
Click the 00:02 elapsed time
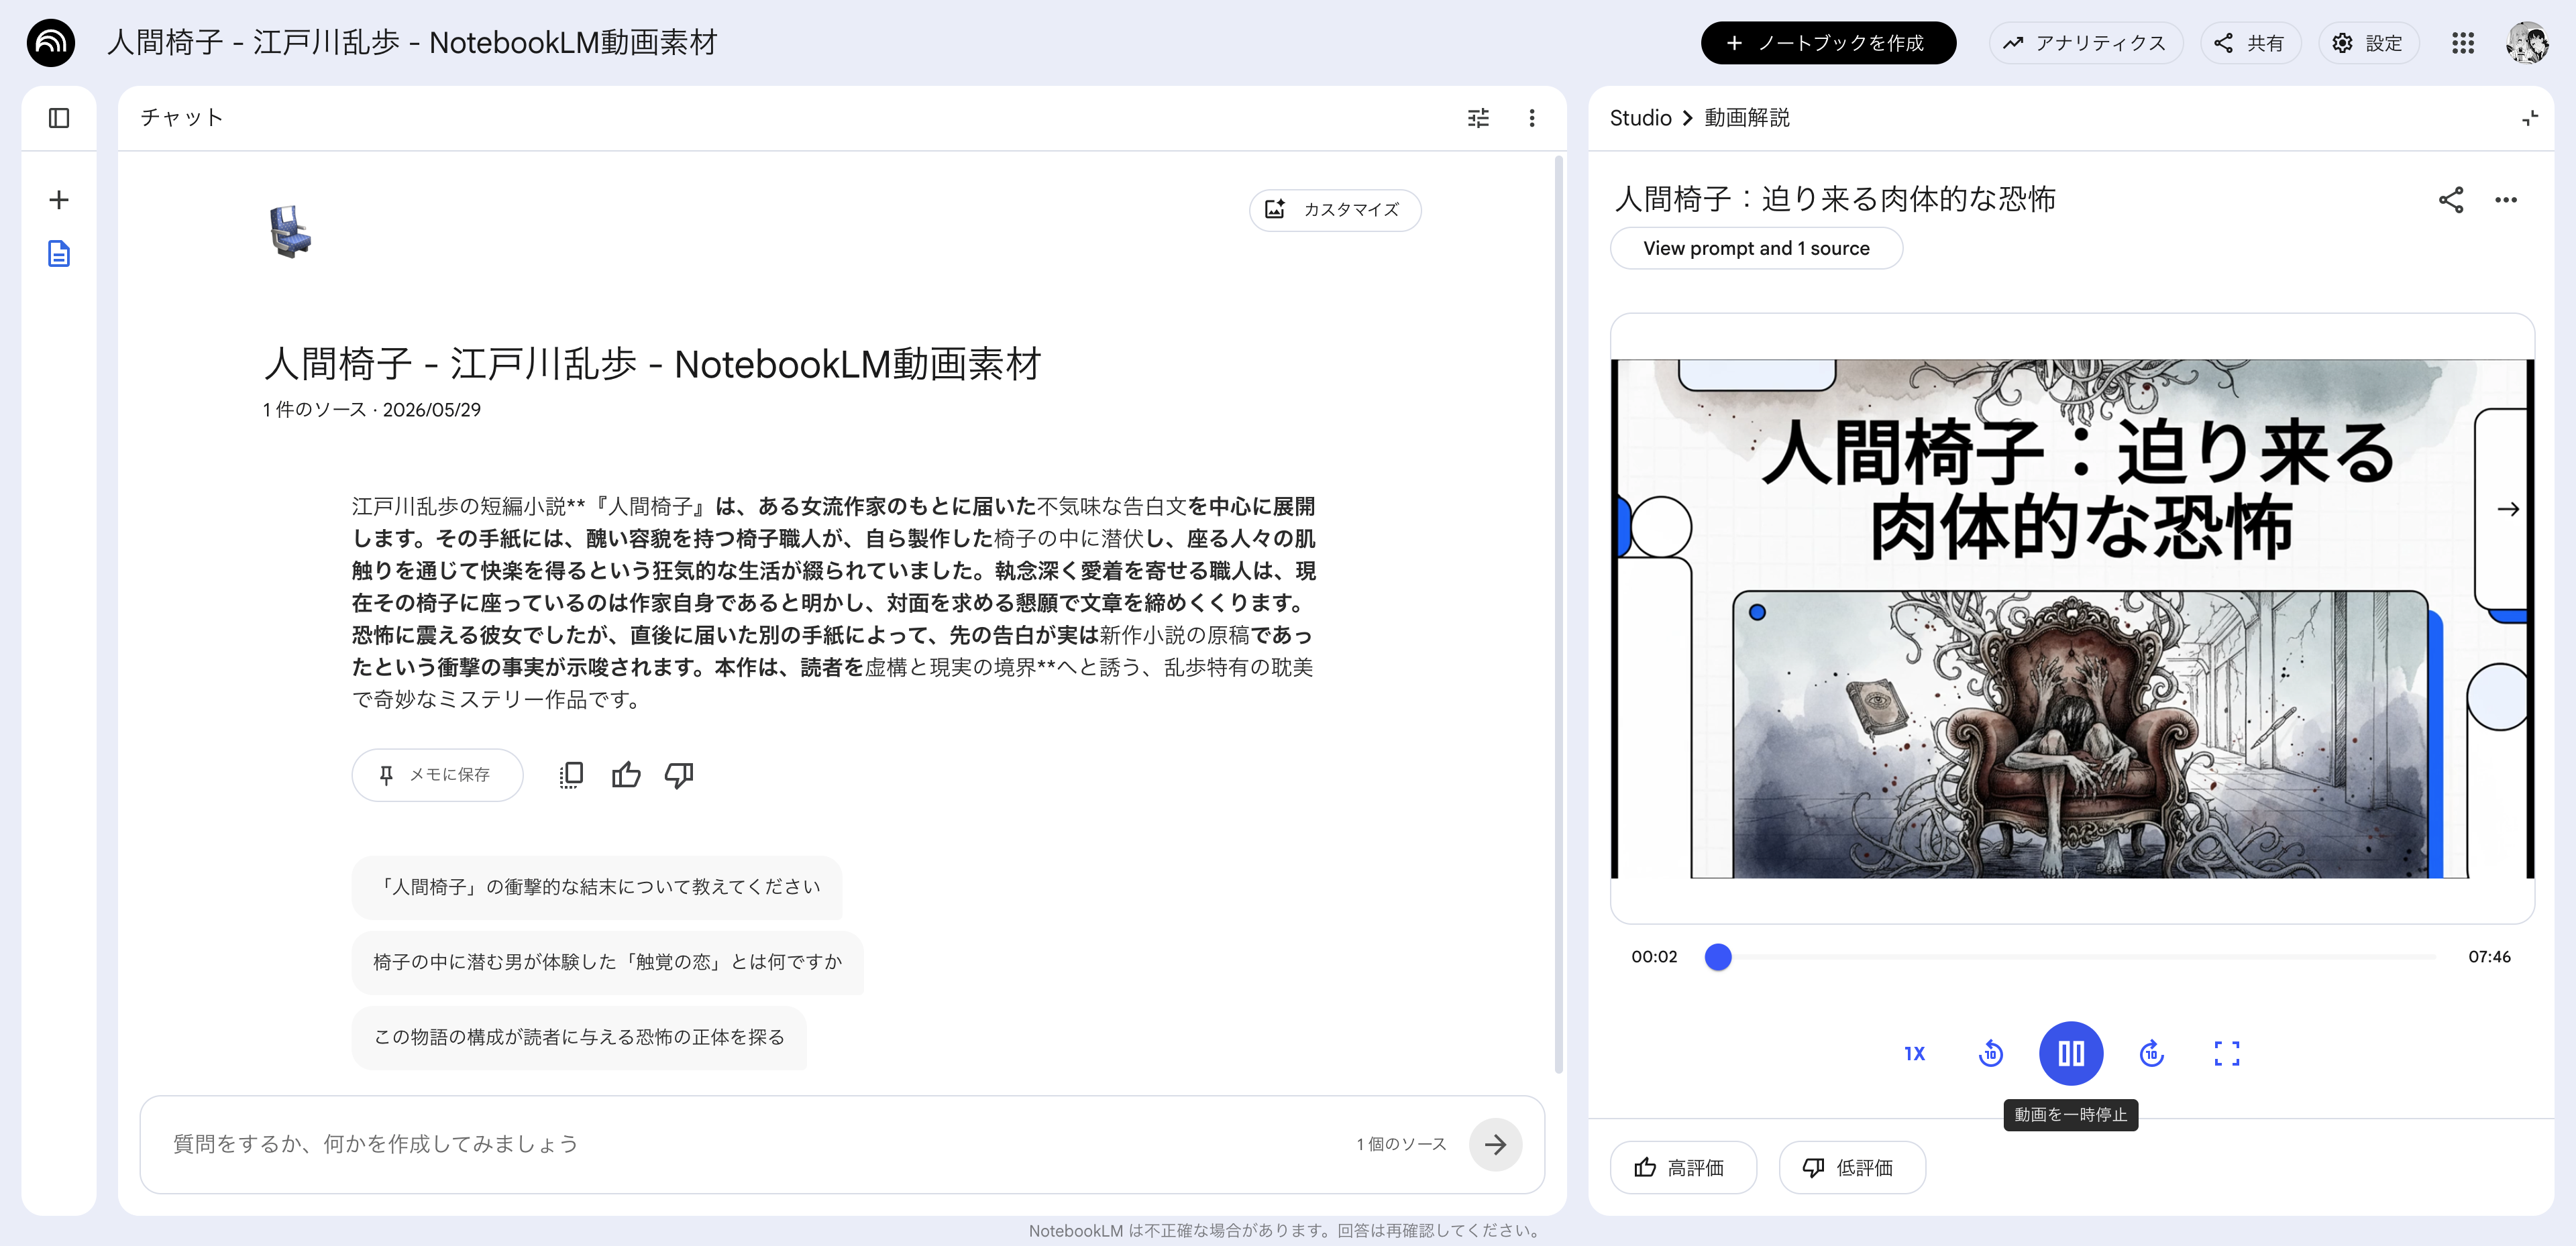point(1654,957)
